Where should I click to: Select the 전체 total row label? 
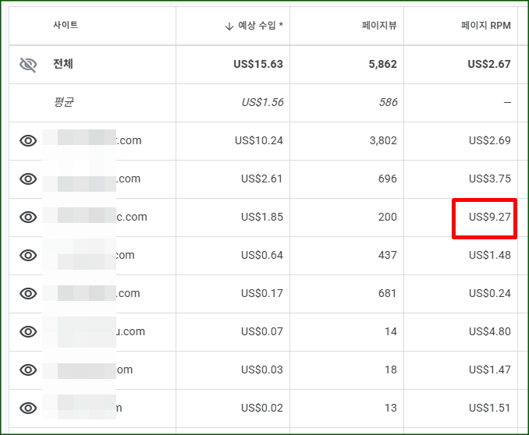[66, 65]
